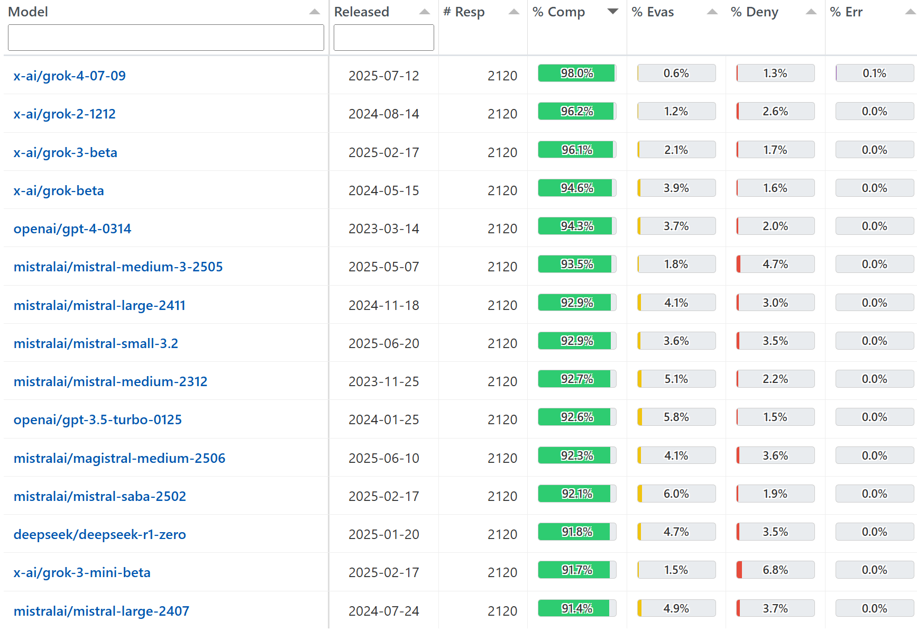Open x-ai/grok-3-beta model link
The width and height of the screenshot is (917, 630).
click(66, 152)
